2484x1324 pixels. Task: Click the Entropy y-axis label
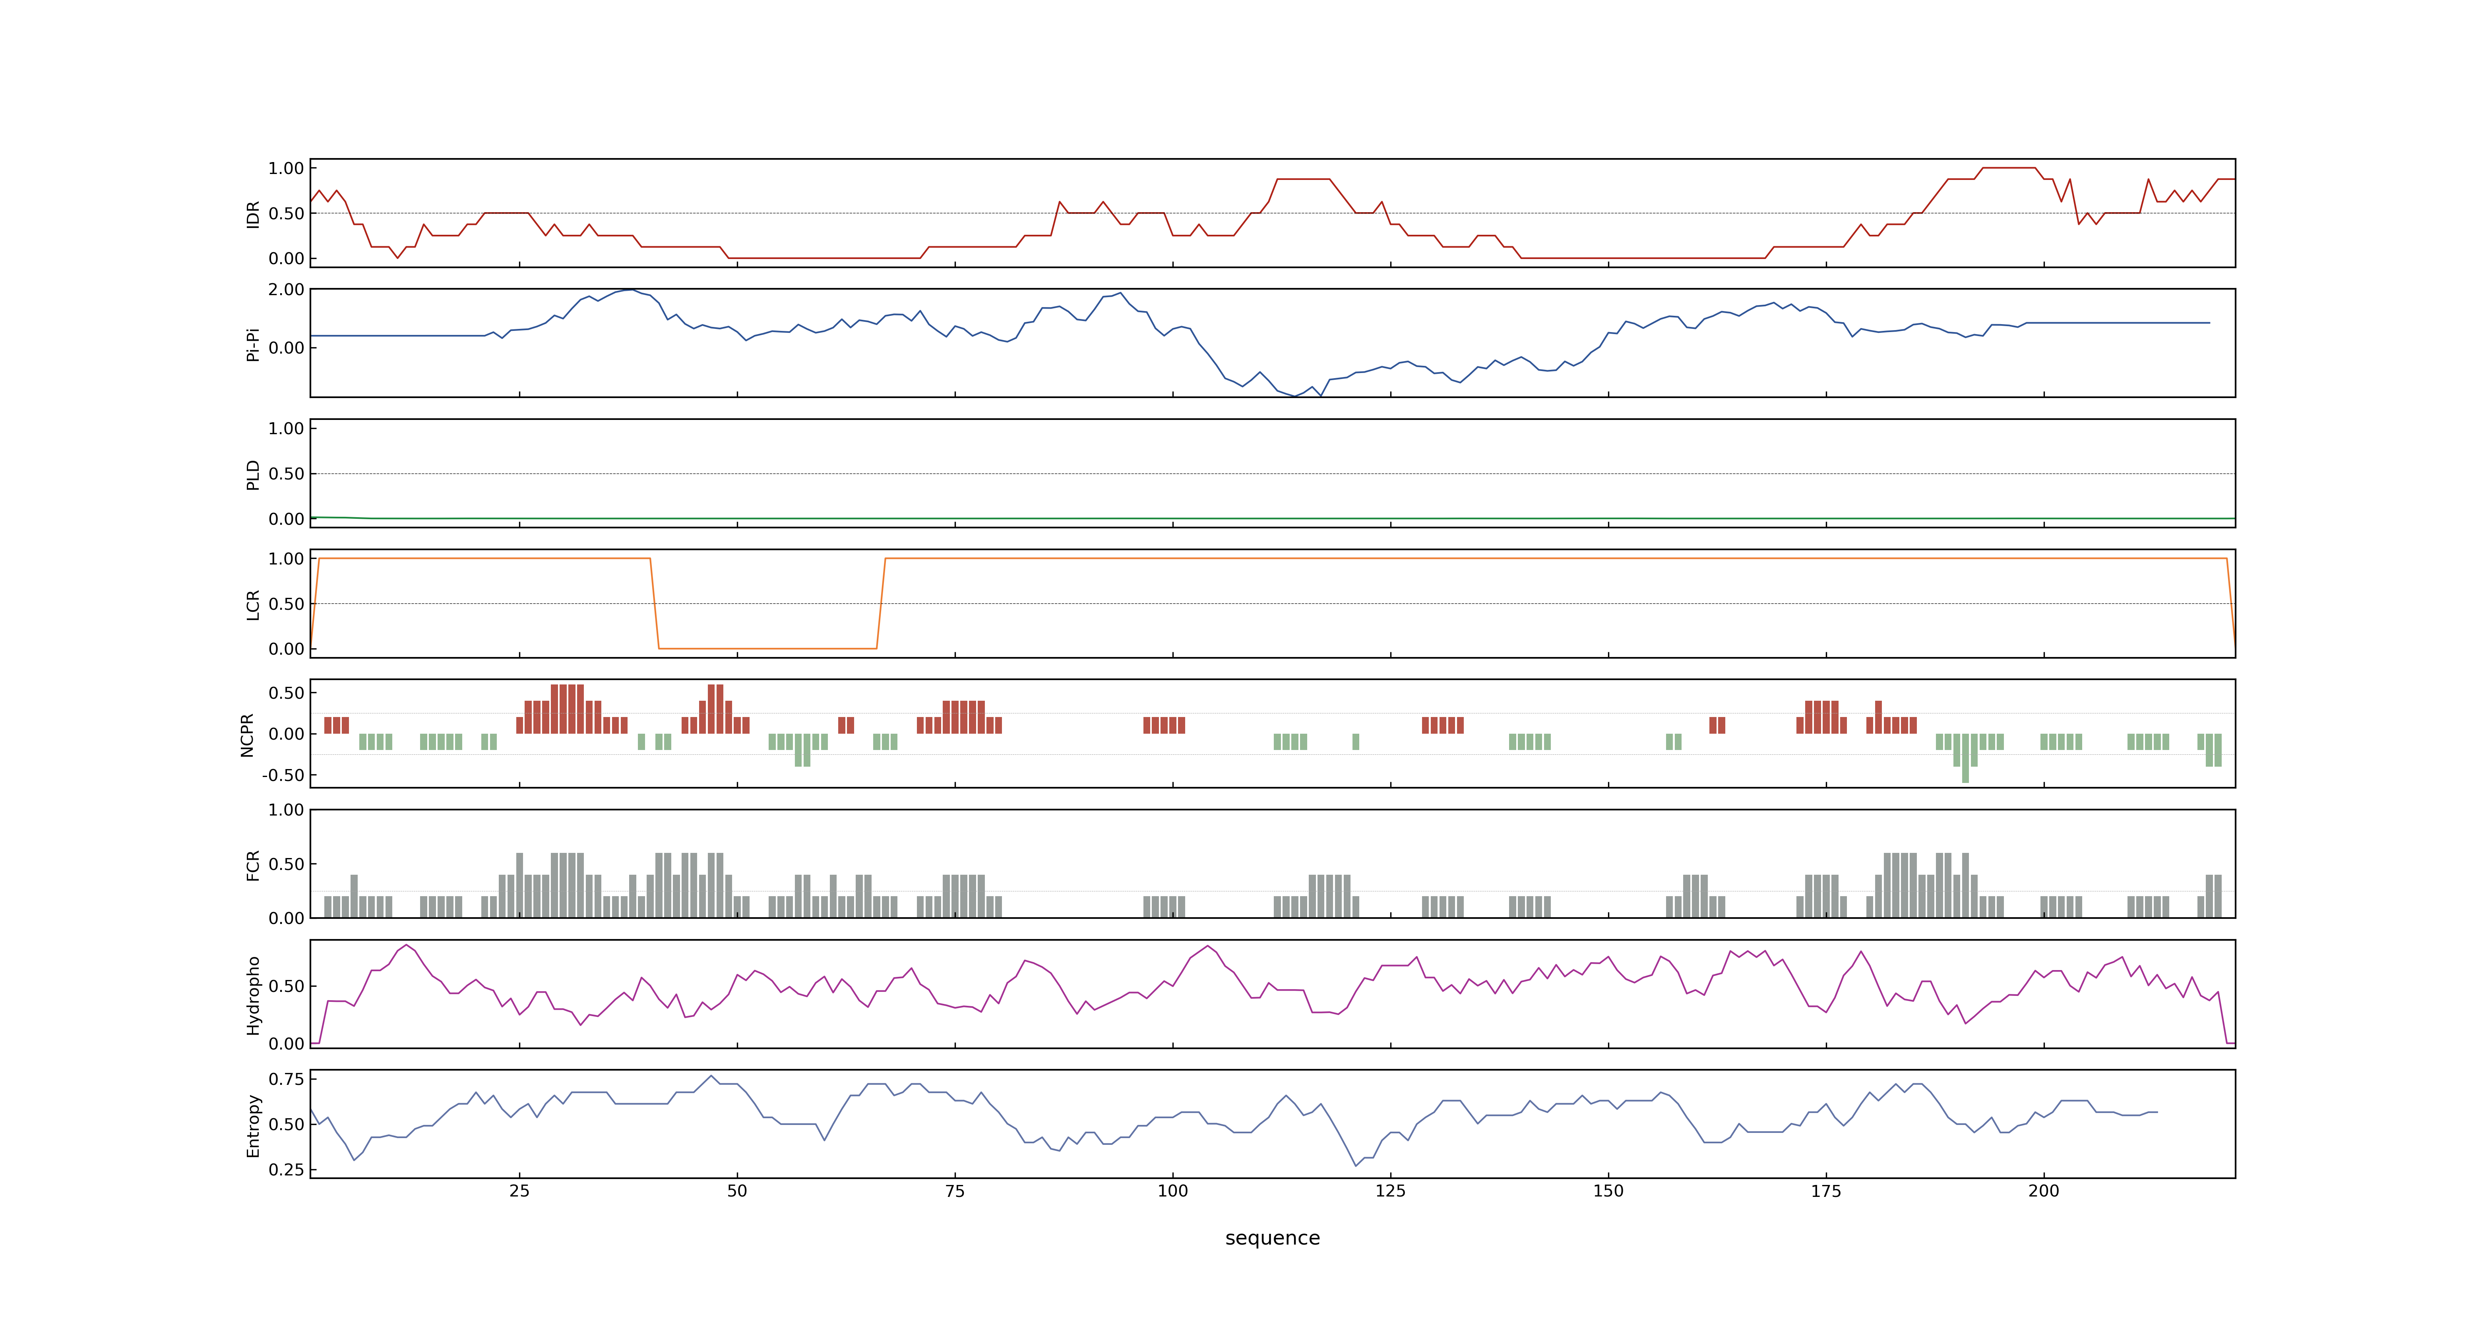(x=253, y=1125)
